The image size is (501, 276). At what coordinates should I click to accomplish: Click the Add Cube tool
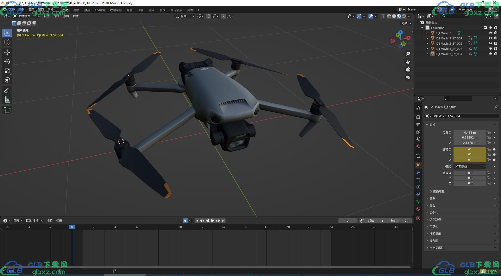[x=7, y=110]
